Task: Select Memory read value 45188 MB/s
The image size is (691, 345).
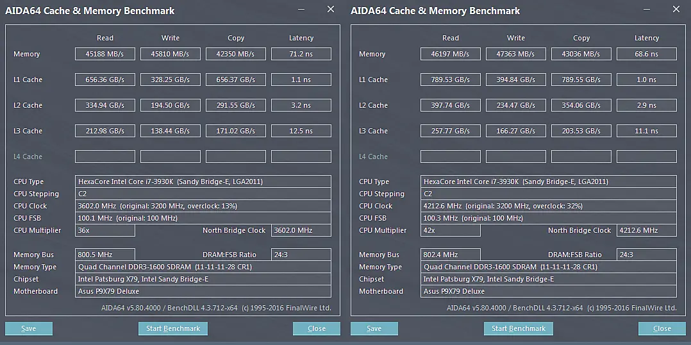Action: [105, 55]
